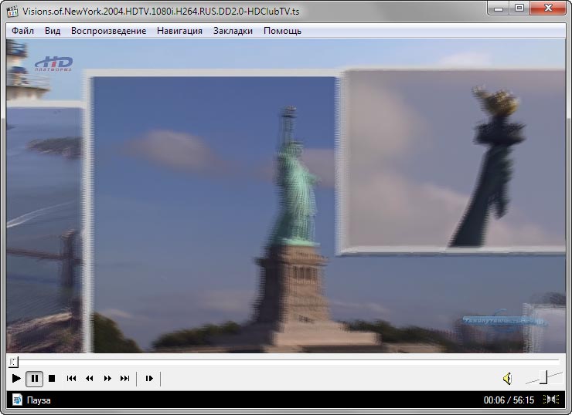572x415 pixels.
Task: Open the Помощь menu
Action: [282, 31]
